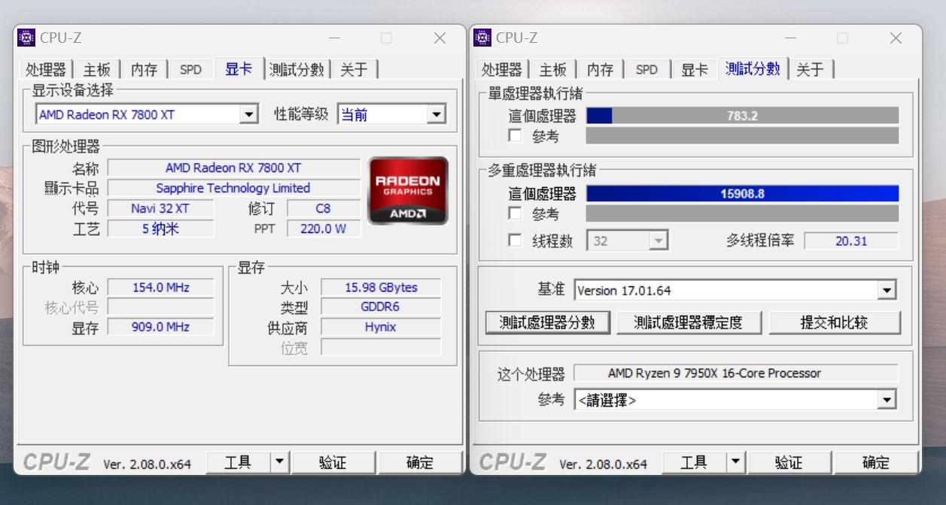Click 显存 clock value 909.0 MHz
Screen dimensions: 946x505
[160, 327]
